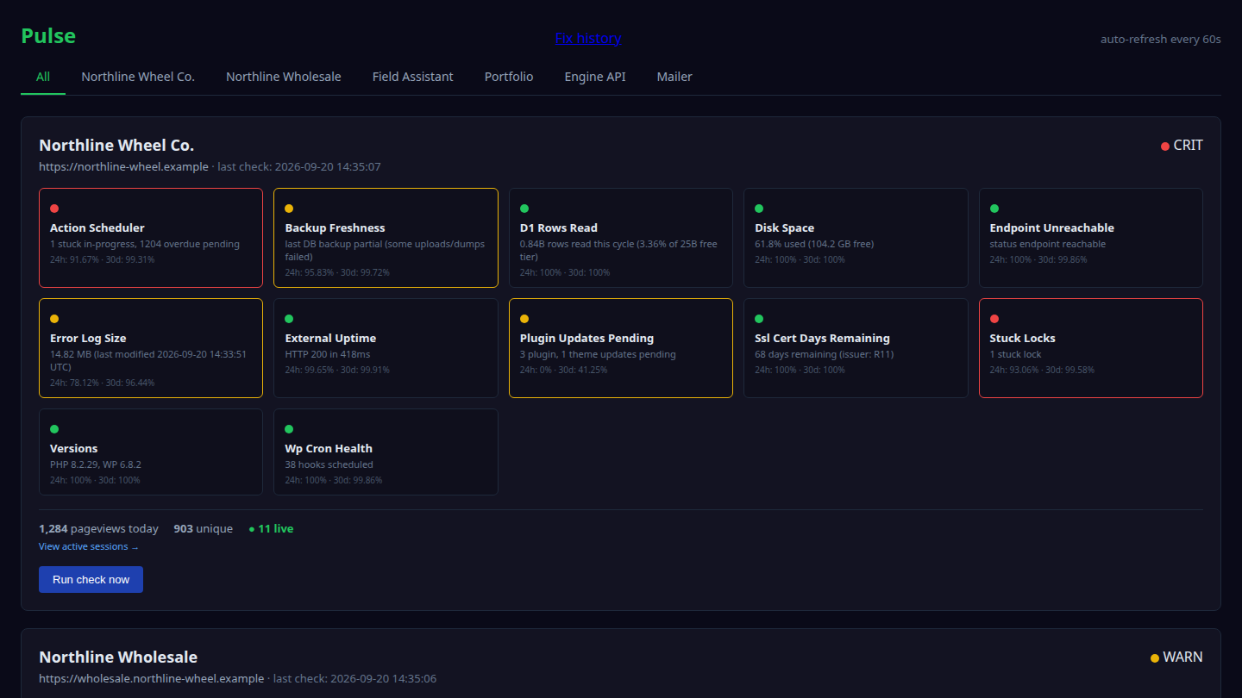The width and height of the screenshot is (1242, 698).
Task: Click the '1,284 pageviews today' stat
Action: pyautogui.click(x=98, y=528)
